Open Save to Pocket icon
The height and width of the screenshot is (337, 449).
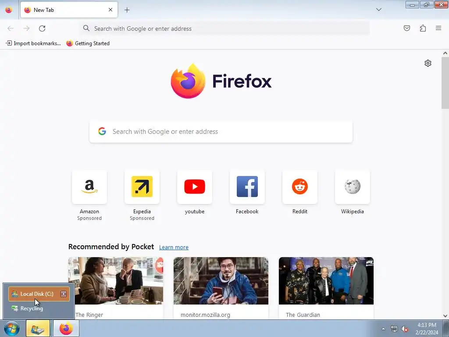pyautogui.click(x=406, y=28)
